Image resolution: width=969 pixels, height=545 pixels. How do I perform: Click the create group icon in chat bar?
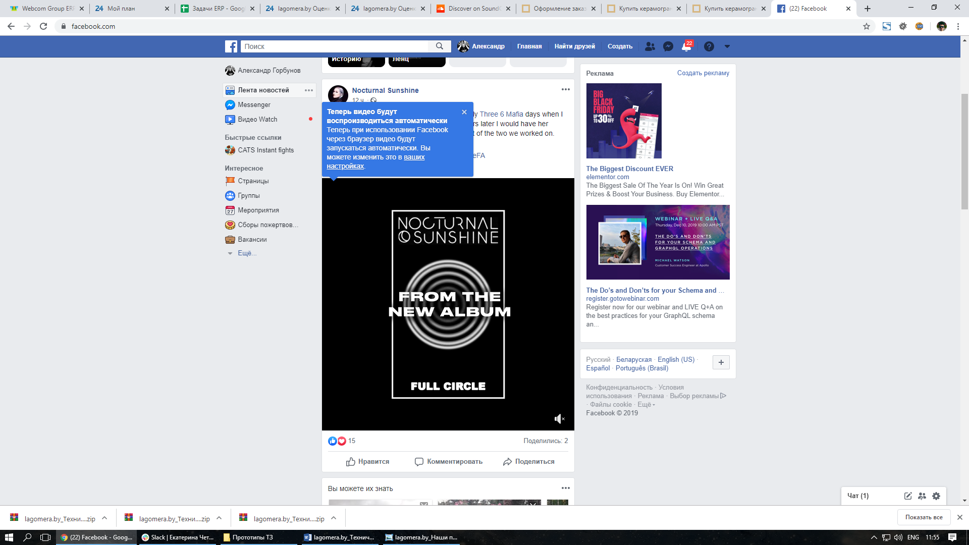click(x=922, y=496)
